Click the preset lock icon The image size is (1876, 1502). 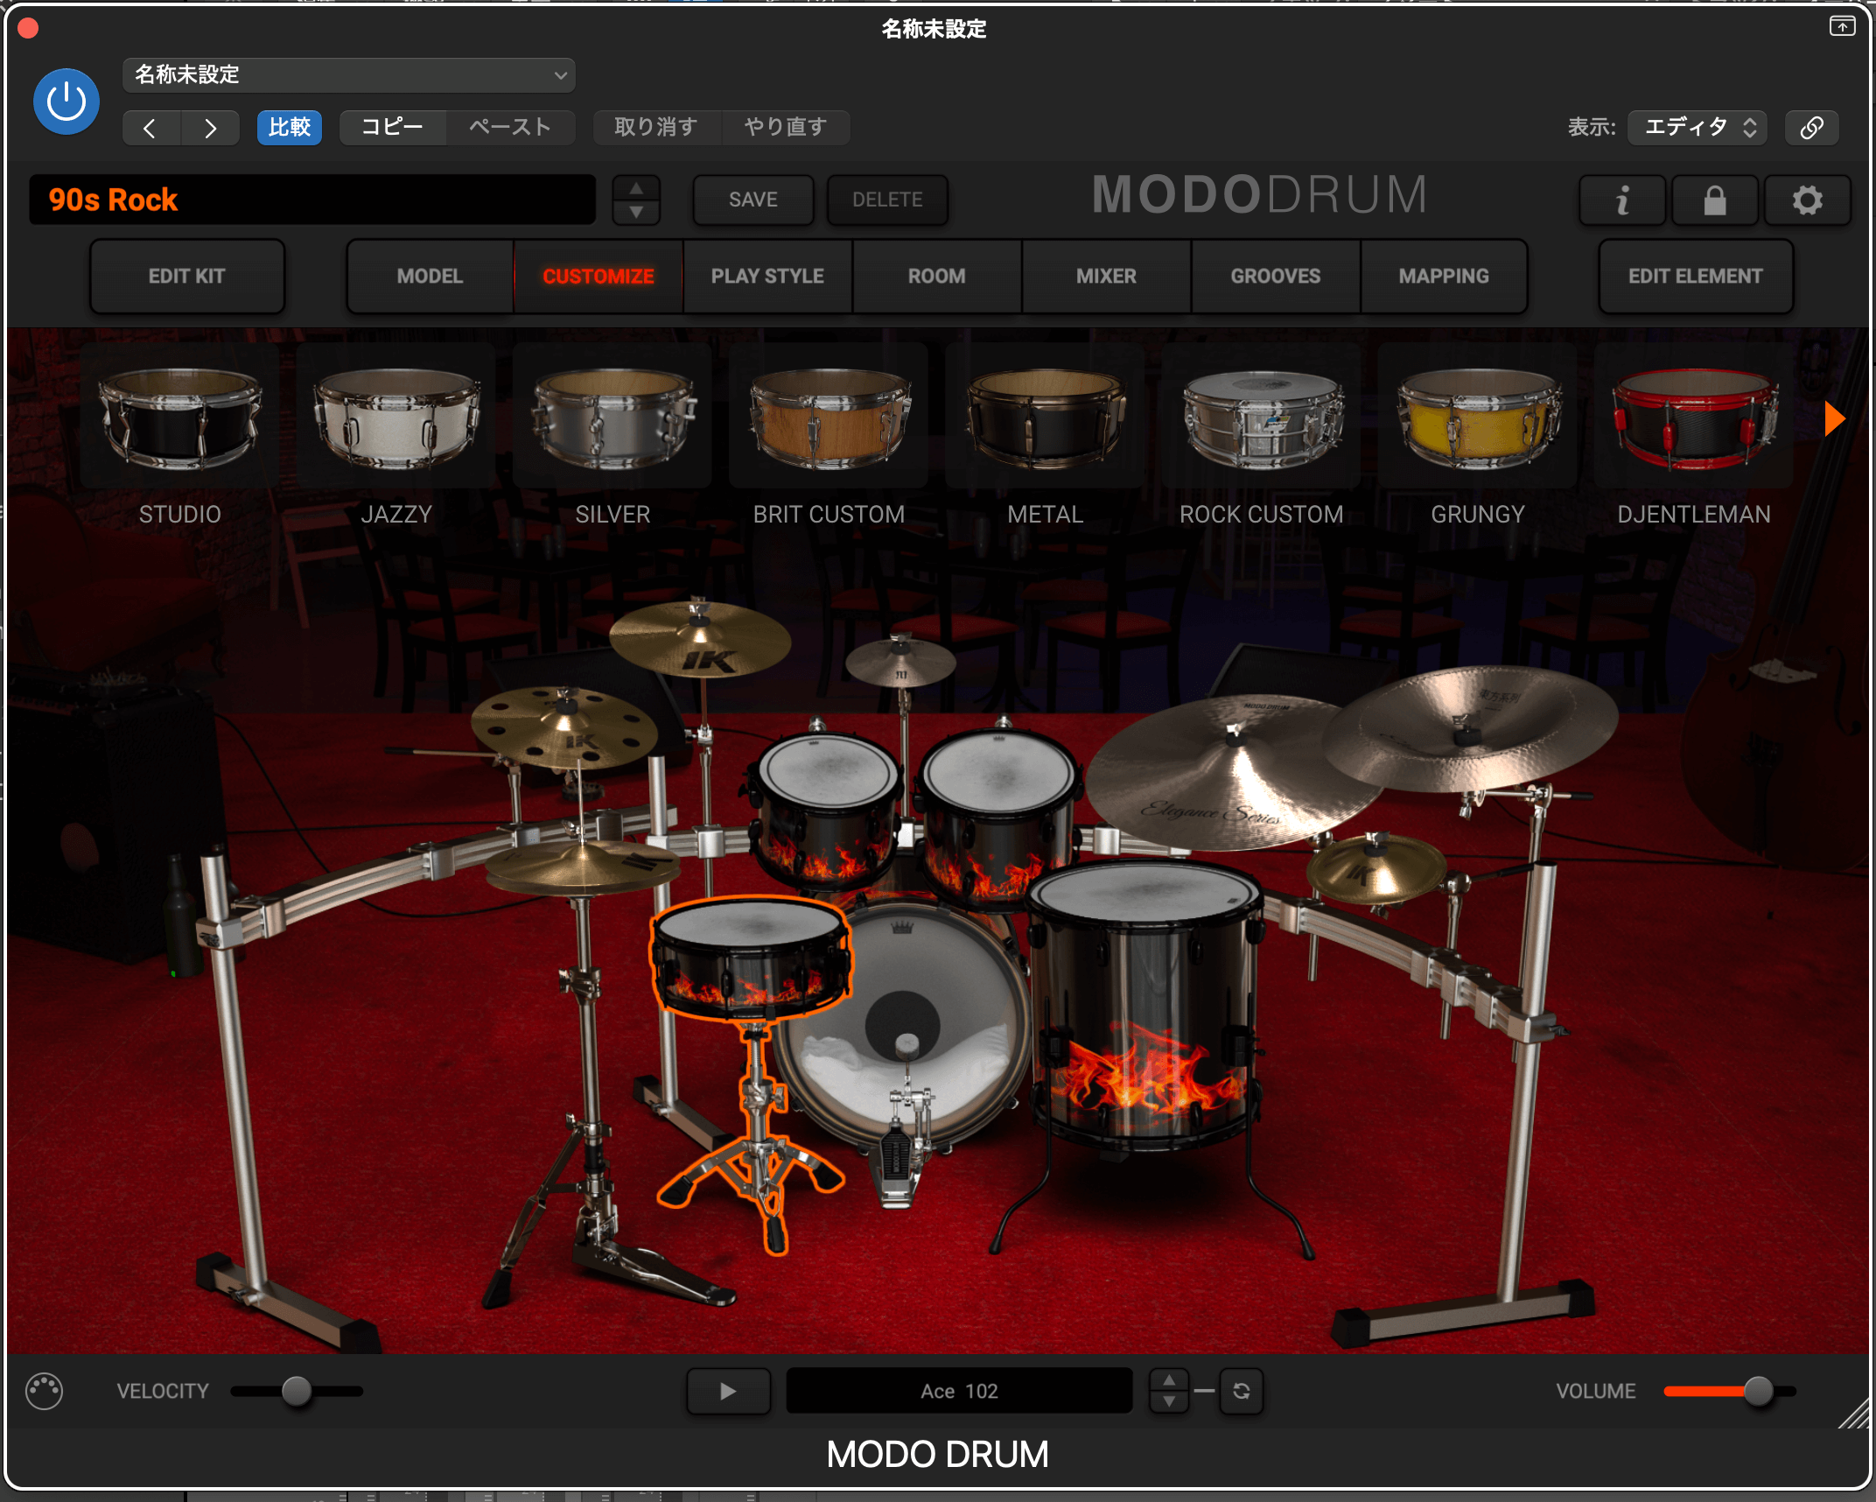tap(1714, 200)
